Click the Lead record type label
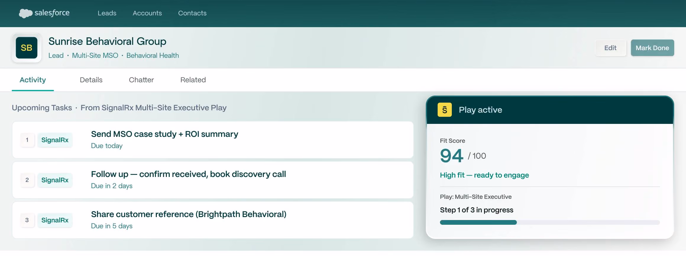 click(x=56, y=55)
